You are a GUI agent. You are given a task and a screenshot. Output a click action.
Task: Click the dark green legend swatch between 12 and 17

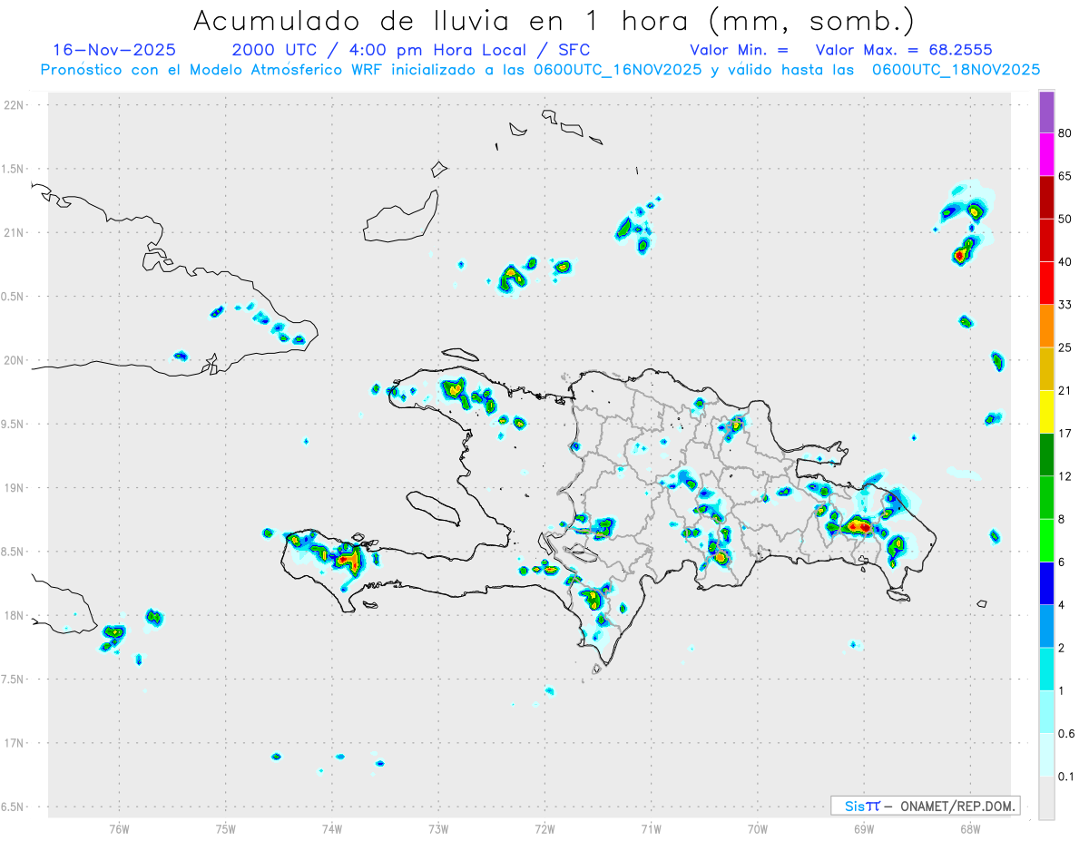click(x=1046, y=455)
